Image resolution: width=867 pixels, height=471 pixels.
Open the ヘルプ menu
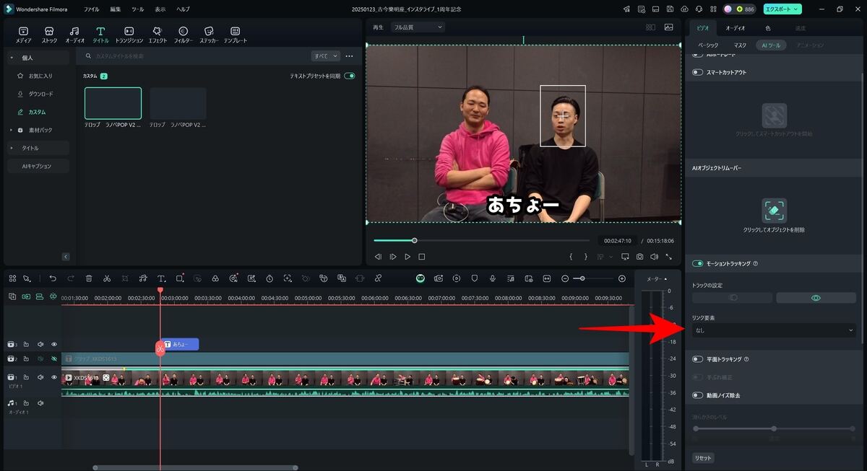click(x=184, y=9)
